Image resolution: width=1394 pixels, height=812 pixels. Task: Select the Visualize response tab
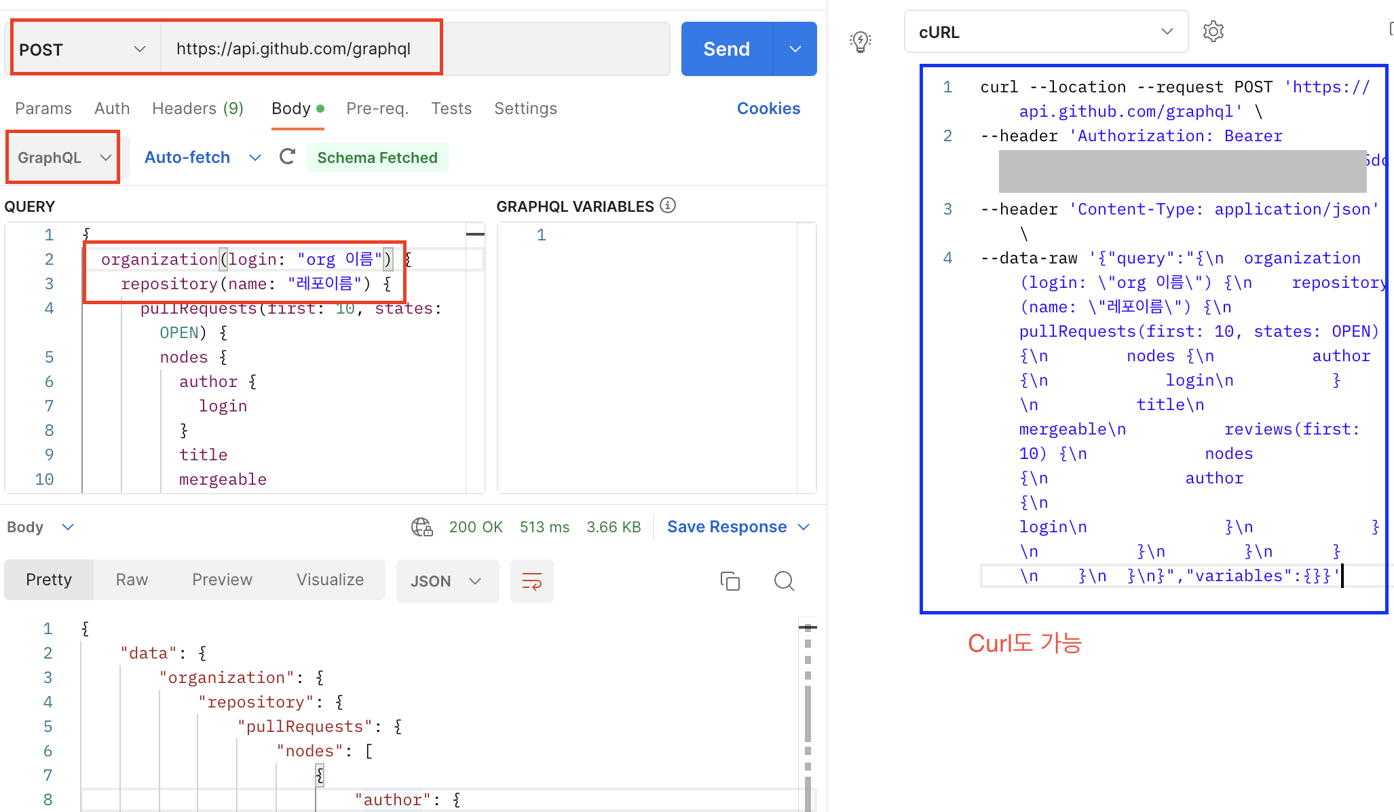click(330, 580)
